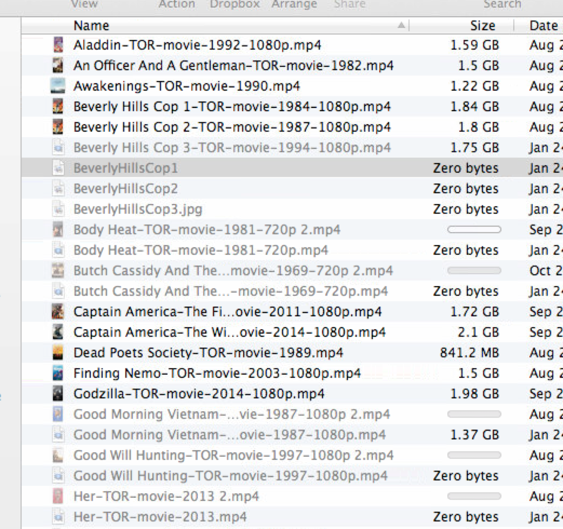Click the Body Heat 720p.mp4 document icon
The image size is (563, 529).
point(58,250)
